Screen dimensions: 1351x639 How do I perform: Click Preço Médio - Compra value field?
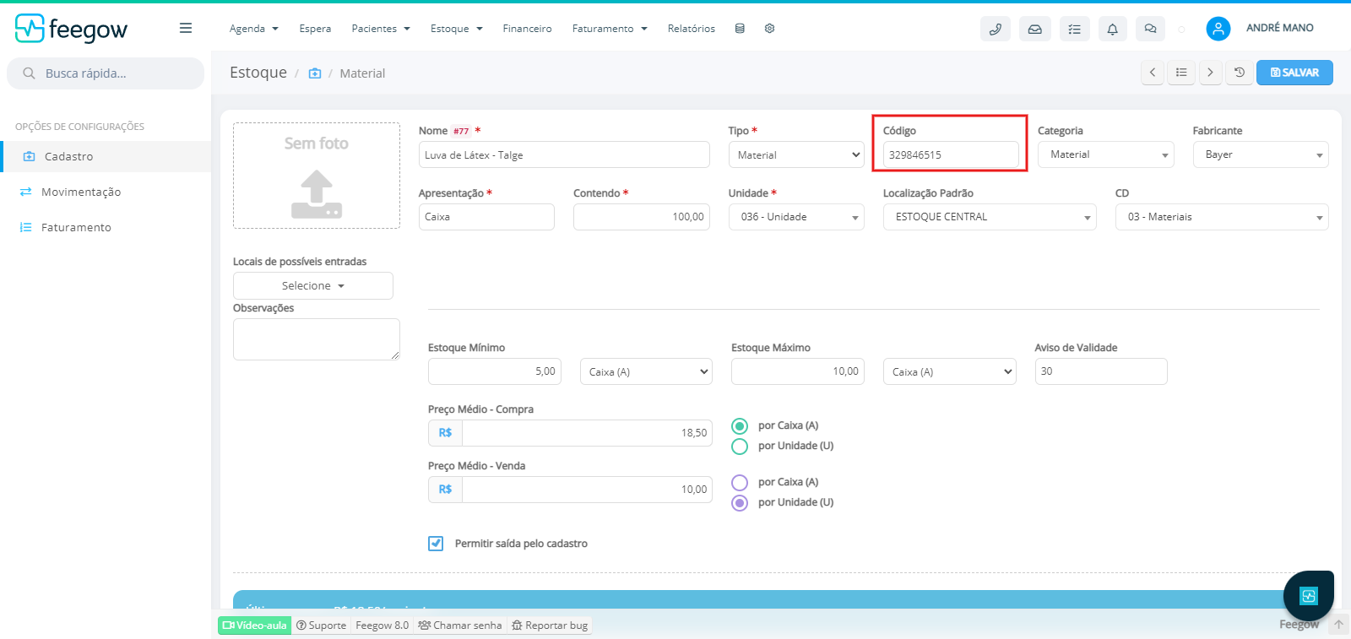(587, 433)
